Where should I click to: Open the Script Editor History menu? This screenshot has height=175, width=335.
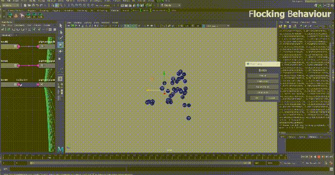295,22
